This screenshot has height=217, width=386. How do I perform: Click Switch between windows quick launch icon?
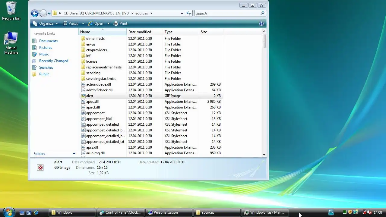[29, 212]
